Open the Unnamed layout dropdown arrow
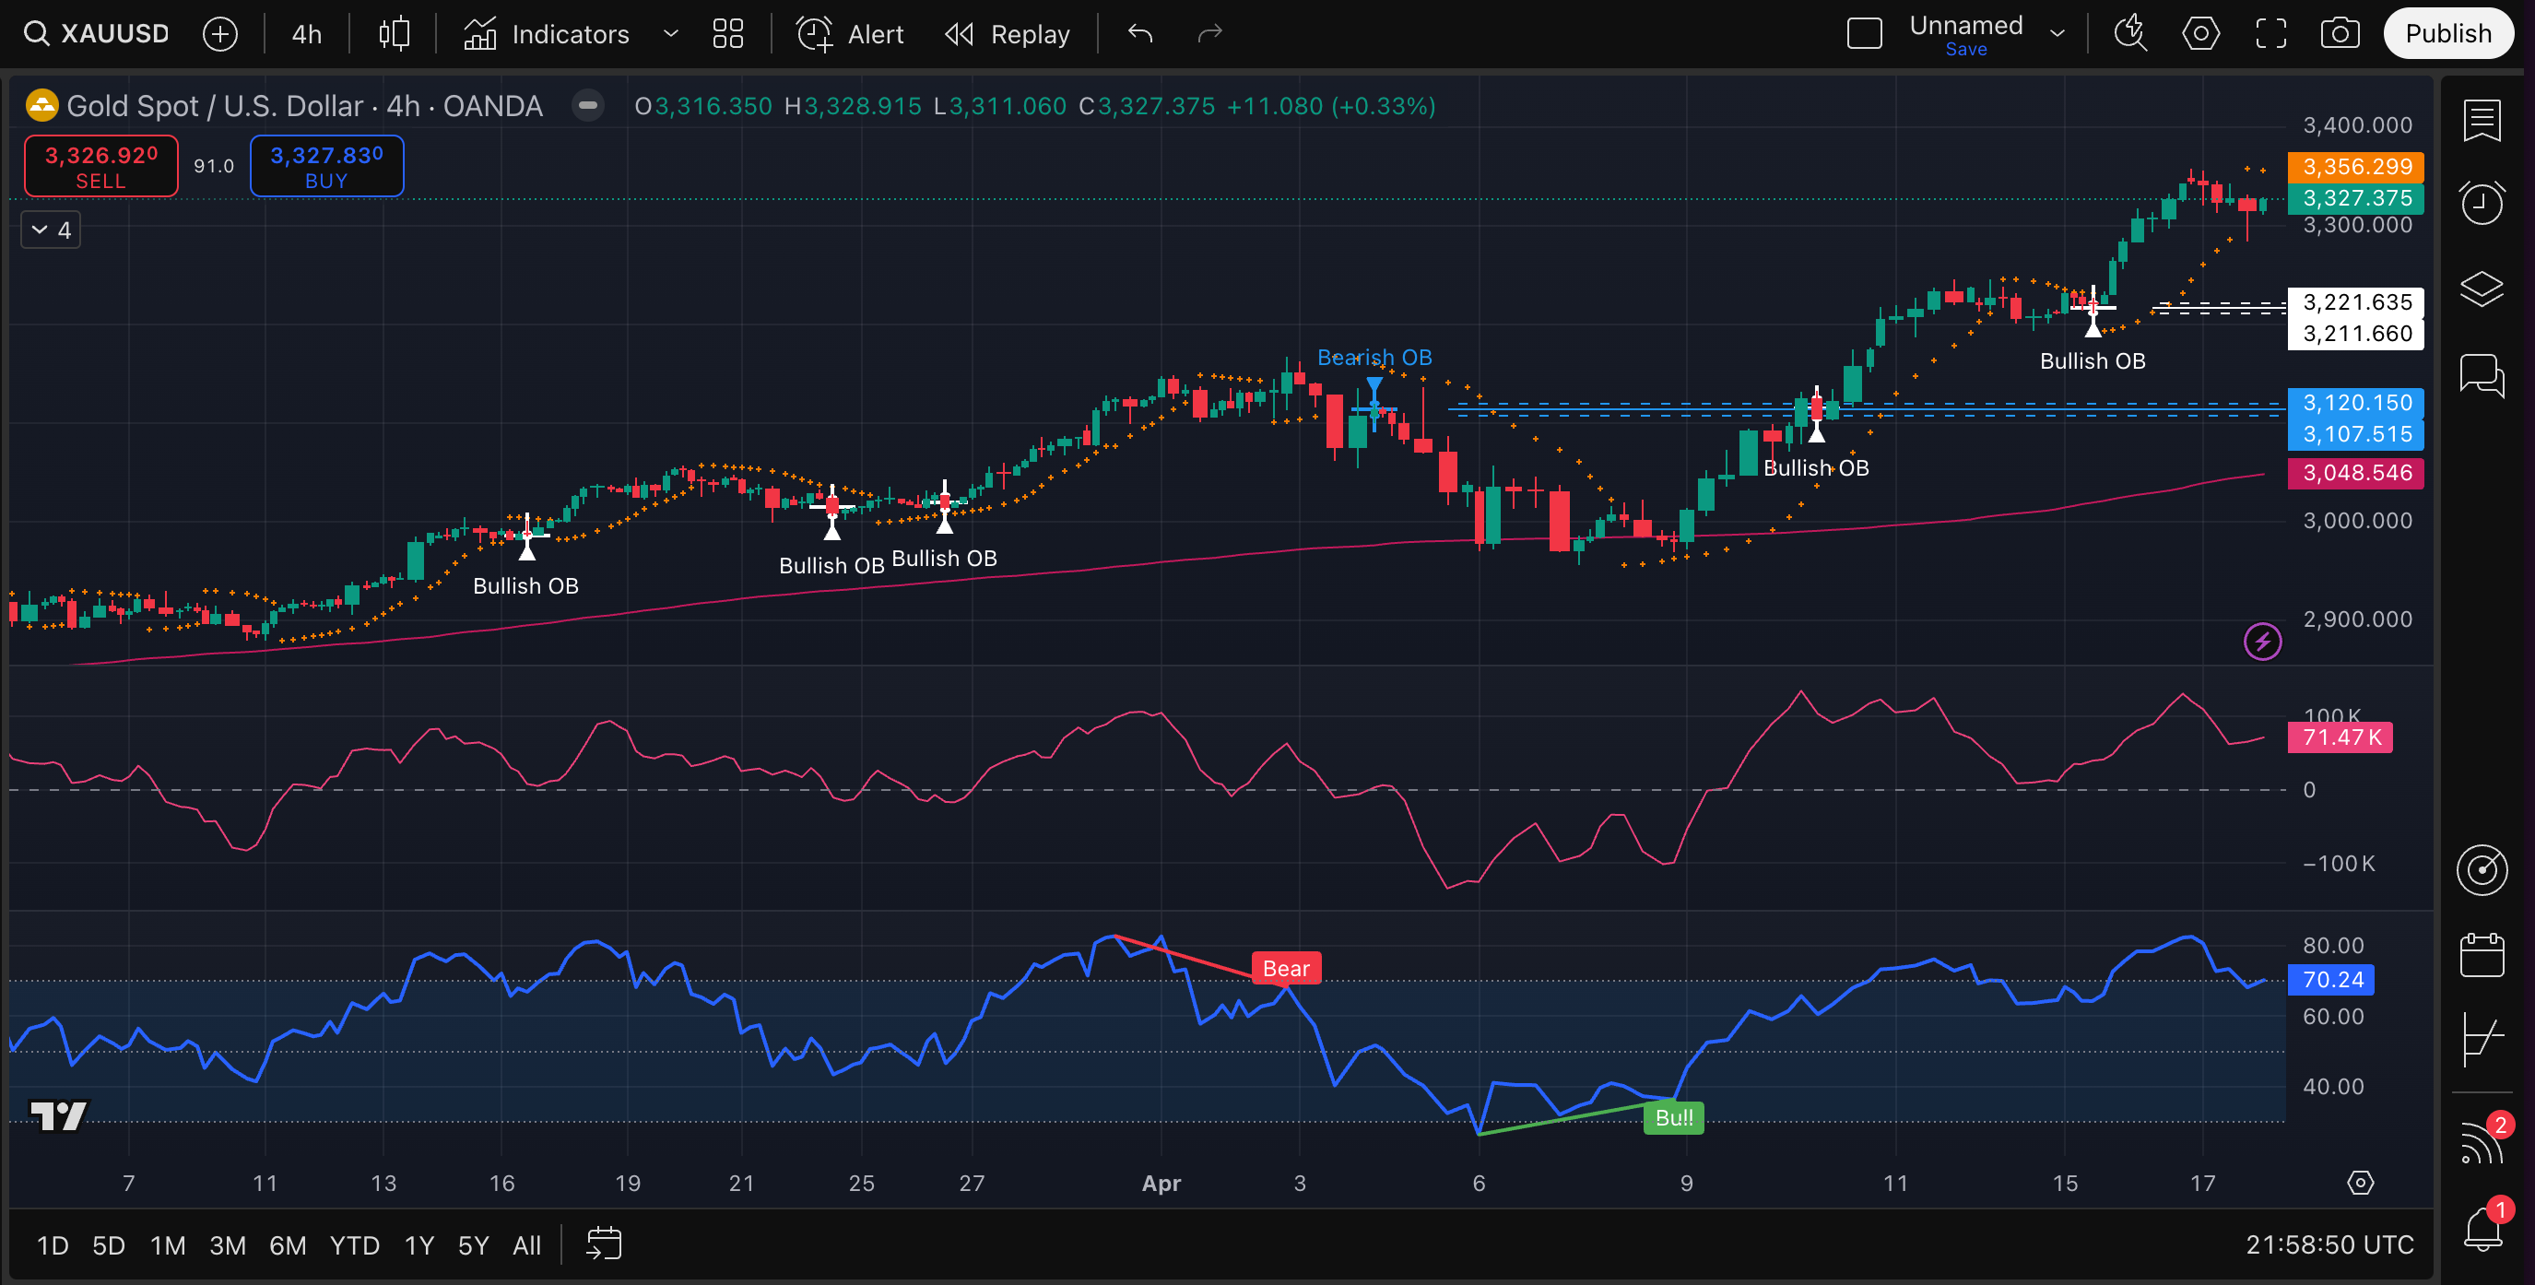2535x1285 pixels. [x=2057, y=33]
